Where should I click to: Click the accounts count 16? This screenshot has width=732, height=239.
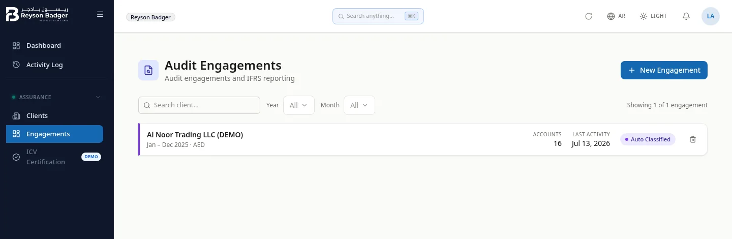[558, 143]
